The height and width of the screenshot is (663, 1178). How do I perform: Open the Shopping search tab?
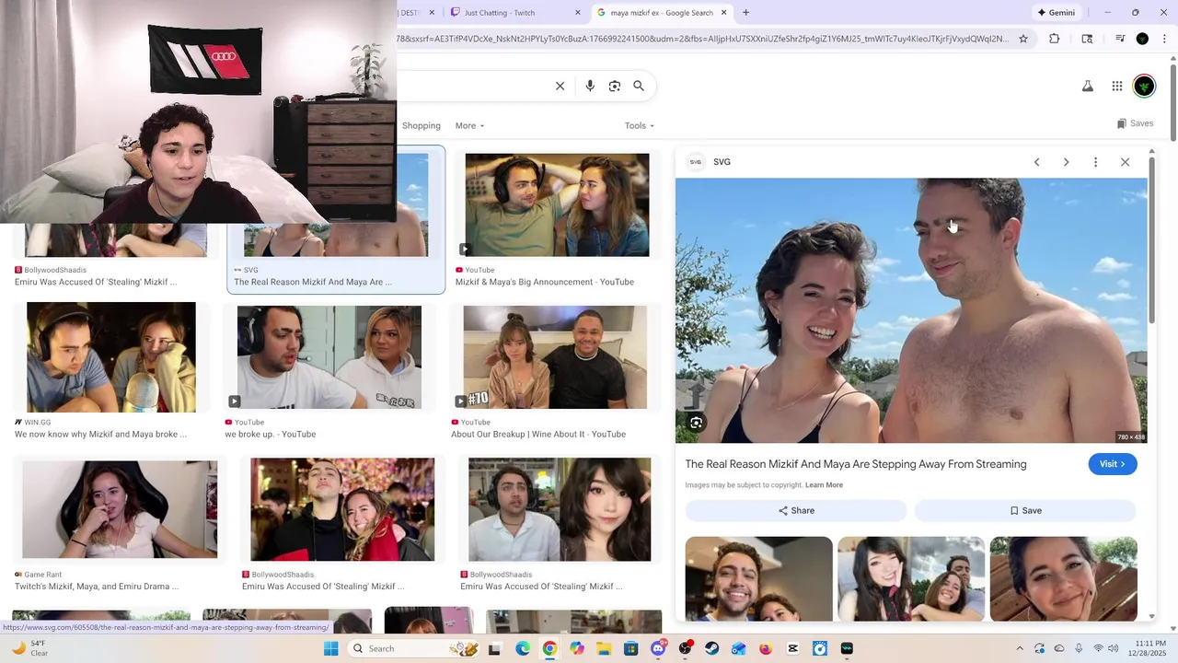coord(422,125)
